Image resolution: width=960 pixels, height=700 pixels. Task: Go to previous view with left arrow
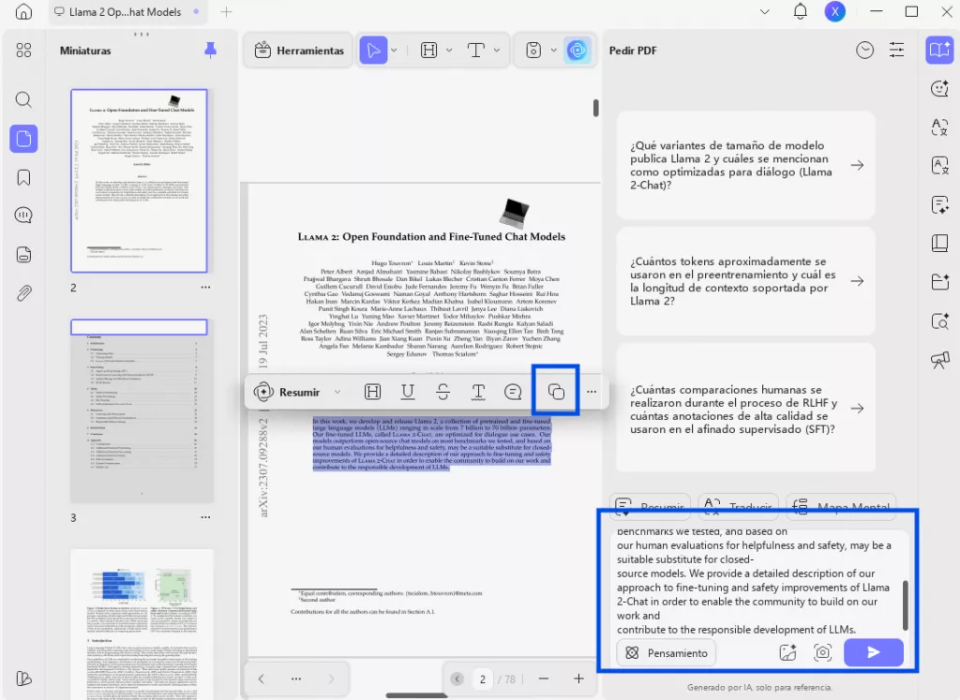[x=262, y=678]
